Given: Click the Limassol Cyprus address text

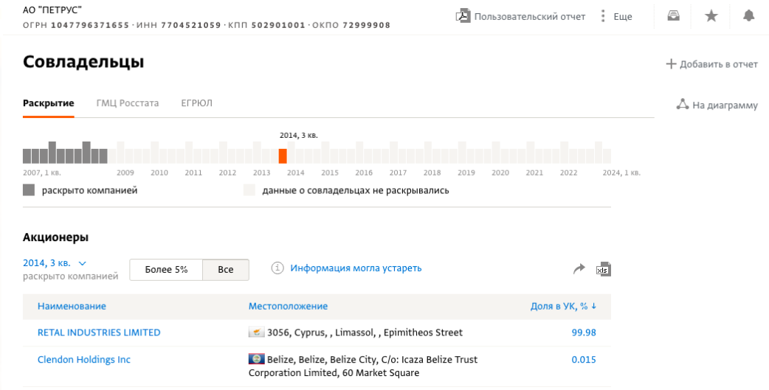Looking at the screenshot, I should click(x=365, y=332).
